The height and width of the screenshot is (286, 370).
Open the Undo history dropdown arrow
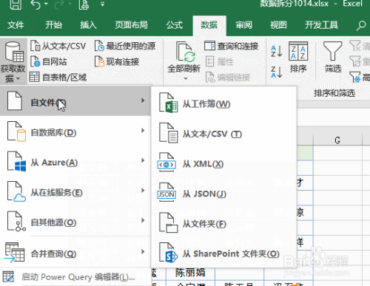[x=46, y=4]
